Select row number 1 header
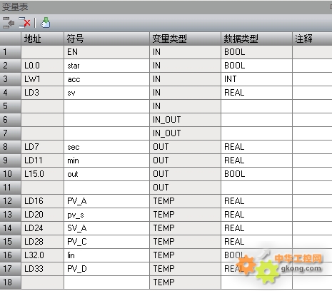Screen dimensions: 332x291 pyautogui.click(x=11, y=52)
